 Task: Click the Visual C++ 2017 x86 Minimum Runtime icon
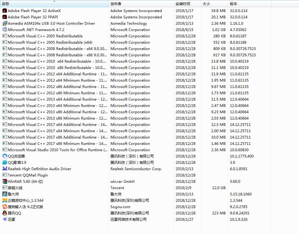[x=5, y=144]
